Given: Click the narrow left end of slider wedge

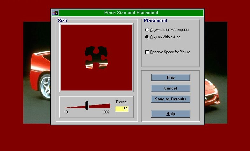Looking at the screenshot, I should pyautogui.click(x=68, y=107).
